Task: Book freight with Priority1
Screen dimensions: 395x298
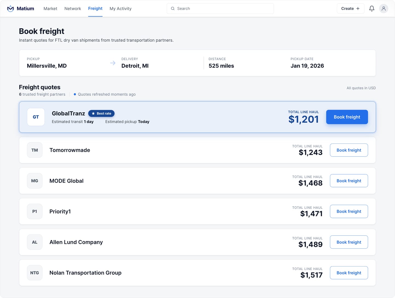Action: click(x=349, y=212)
